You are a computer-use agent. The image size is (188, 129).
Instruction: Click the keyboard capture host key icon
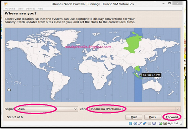(165, 123)
